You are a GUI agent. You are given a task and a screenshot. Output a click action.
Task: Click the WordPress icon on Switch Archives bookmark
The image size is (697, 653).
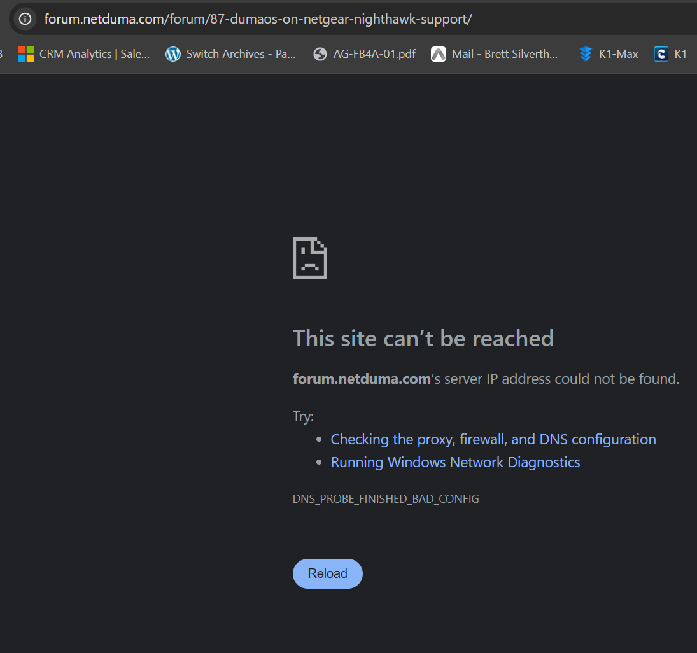click(x=173, y=54)
